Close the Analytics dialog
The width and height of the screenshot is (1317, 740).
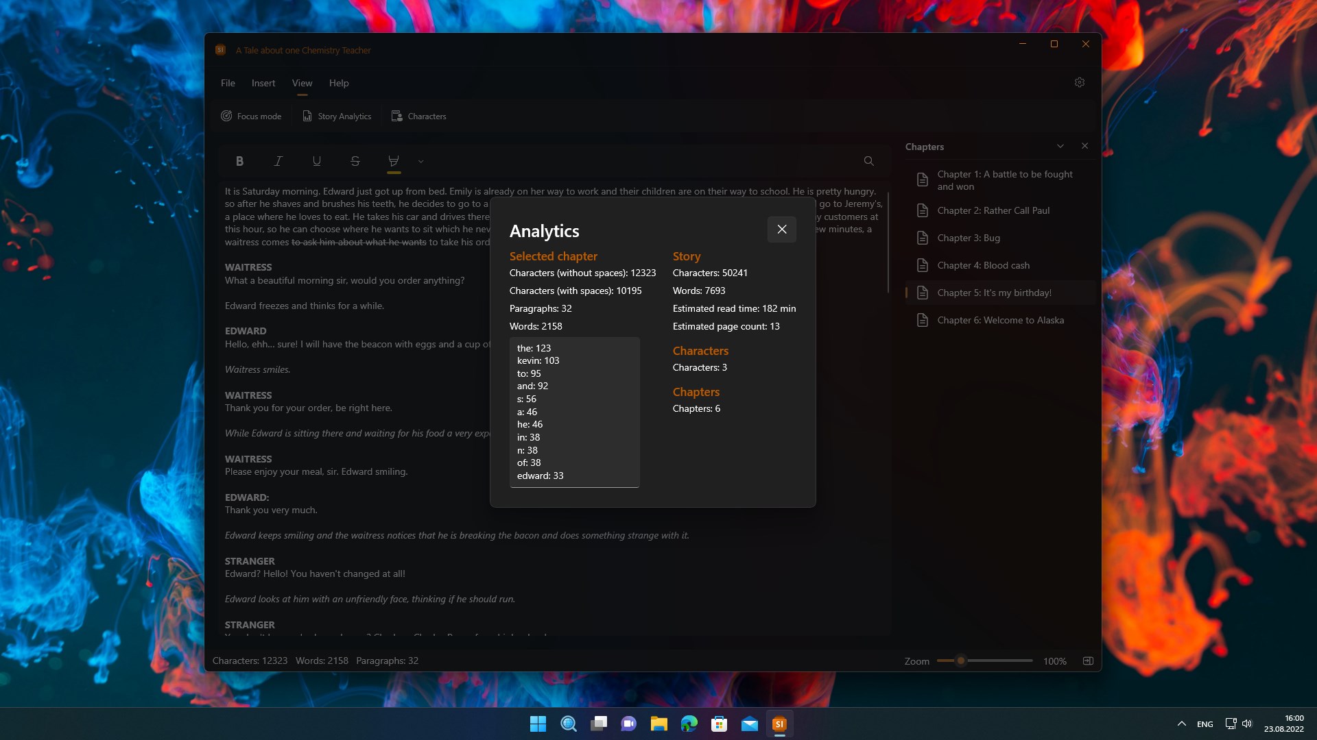coord(781,230)
